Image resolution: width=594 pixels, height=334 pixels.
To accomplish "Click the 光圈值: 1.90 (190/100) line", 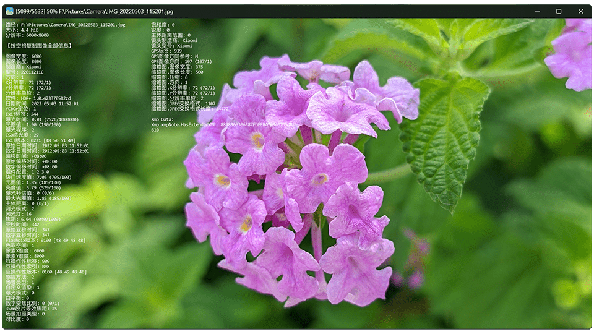I will coord(33,124).
